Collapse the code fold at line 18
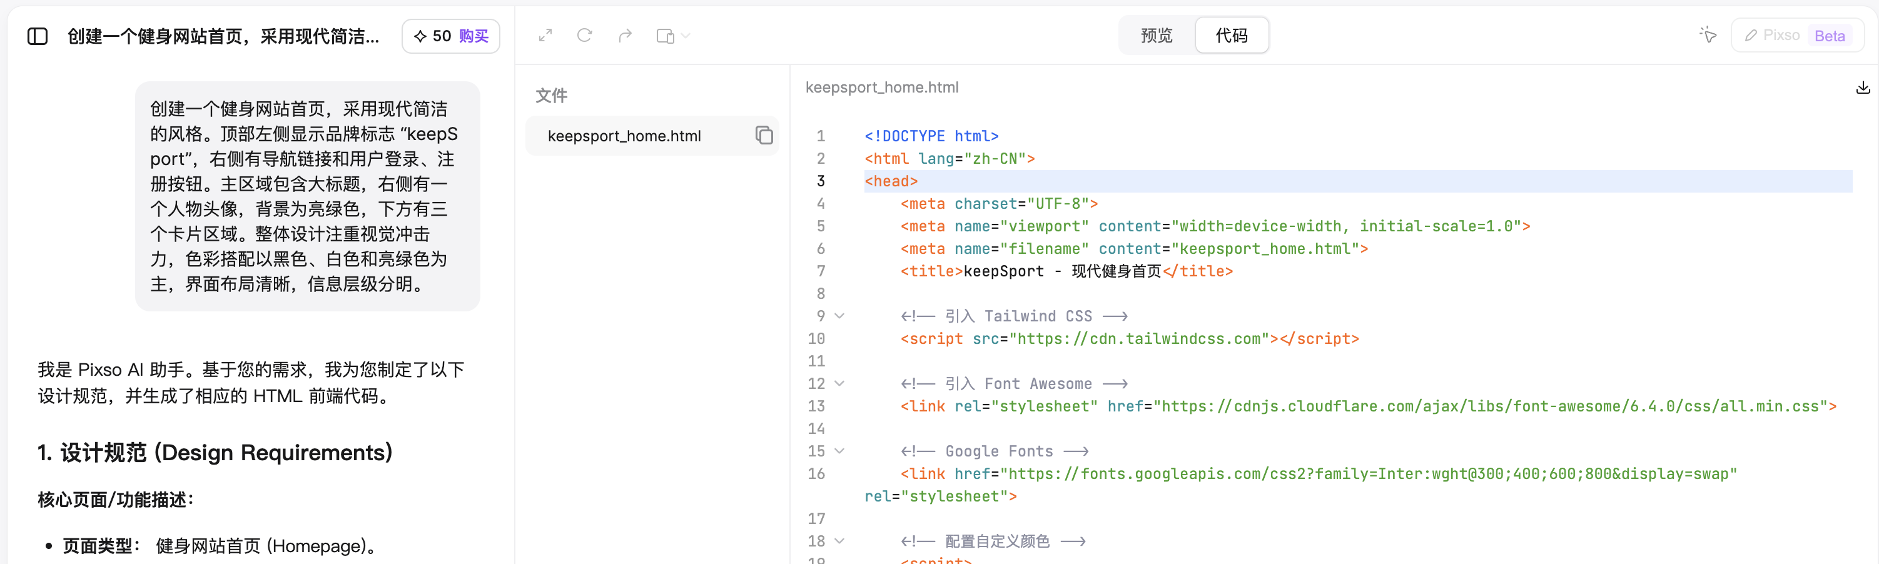 click(x=839, y=541)
